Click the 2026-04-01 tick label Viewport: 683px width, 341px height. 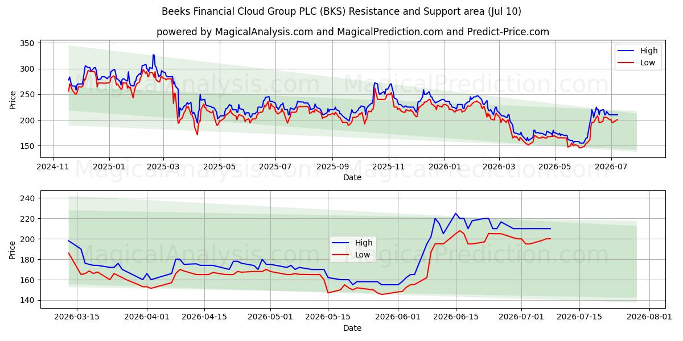tap(147, 317)
